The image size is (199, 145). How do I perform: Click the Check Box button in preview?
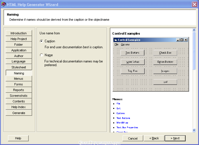click(165, 53)
